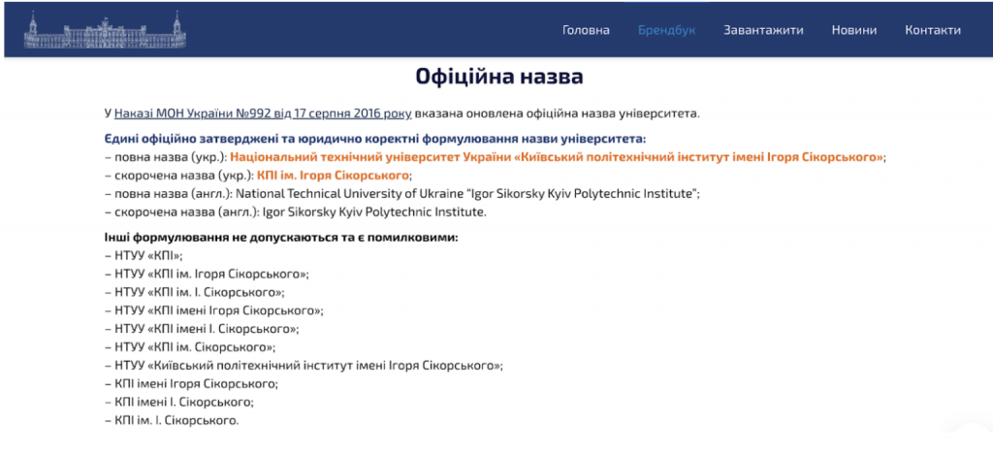Screen dimensions: 993x455
Task: Go to the Завантажити page
Action: [x=764, y=30]
